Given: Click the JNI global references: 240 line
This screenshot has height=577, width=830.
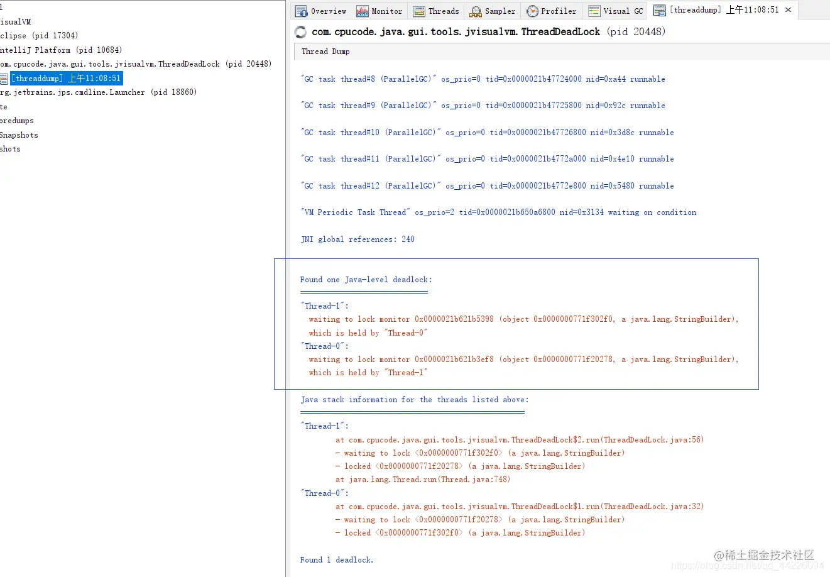Looking at the screenshot, I should coord(358,239).
